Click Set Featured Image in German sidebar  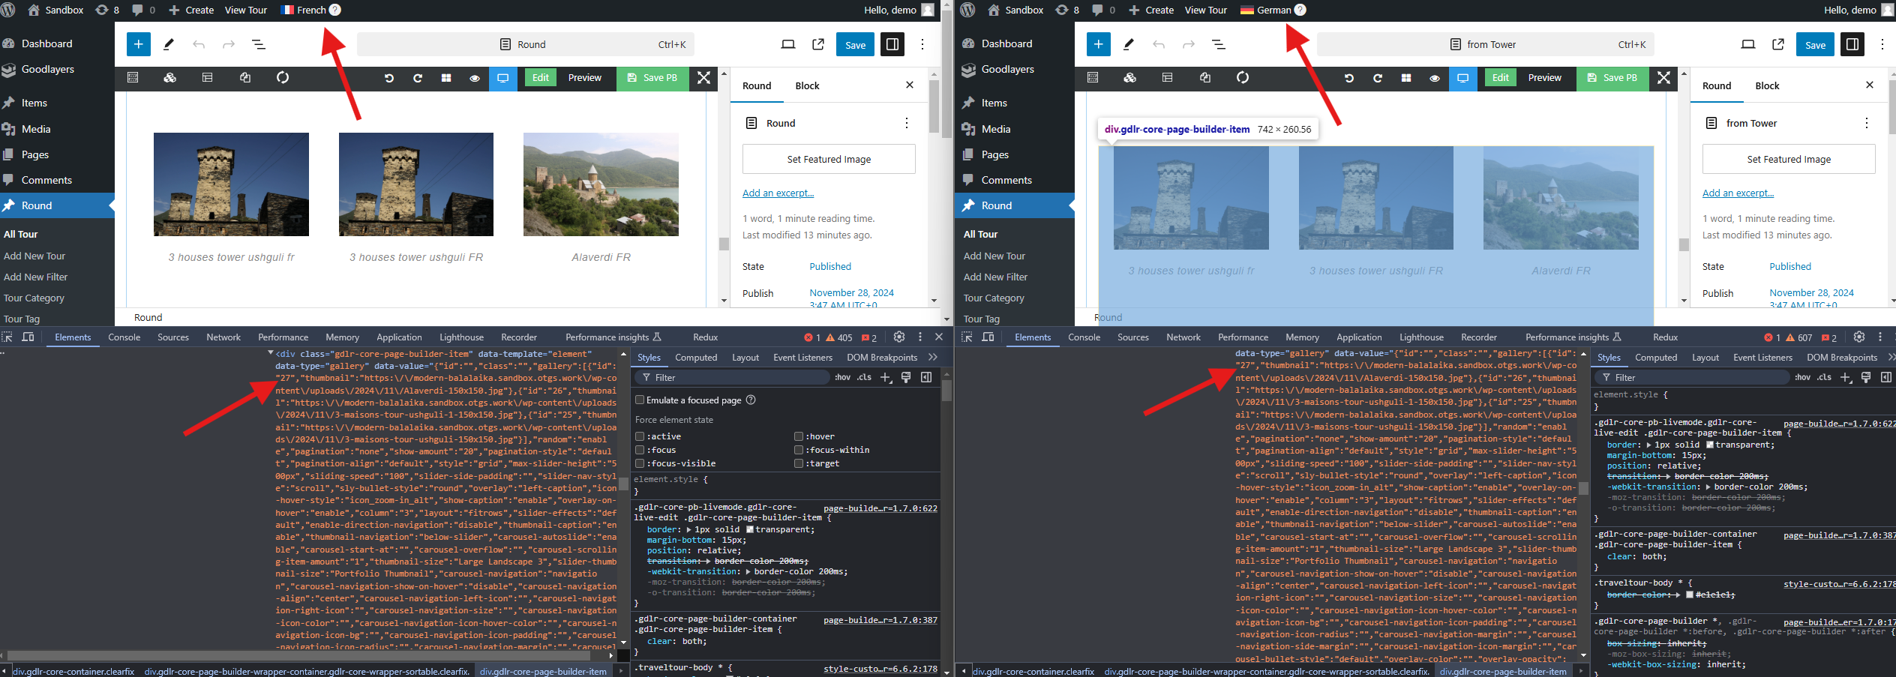click(x=1789, y=159)
